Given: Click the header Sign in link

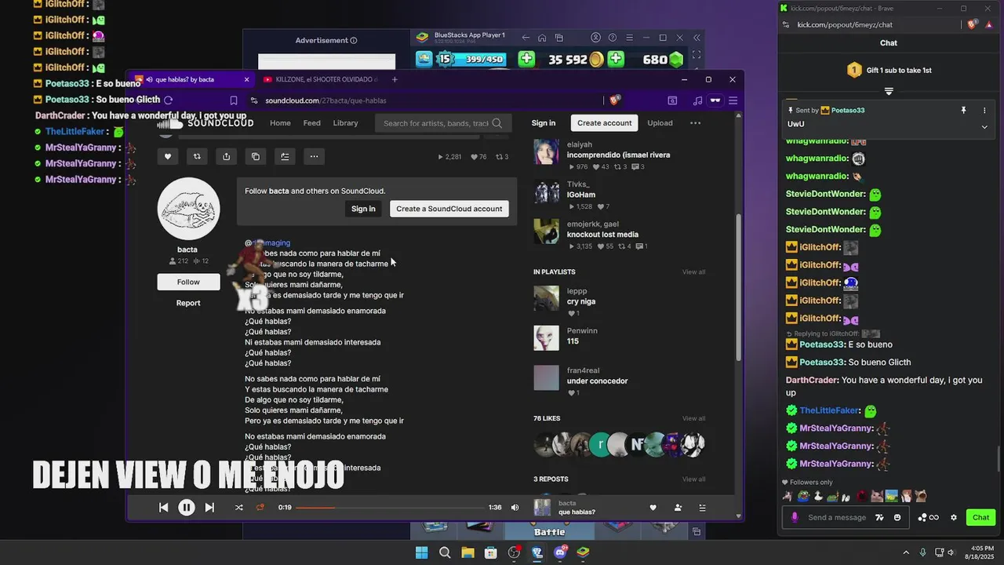Looking at the screenshot, I should click(543, 123).
